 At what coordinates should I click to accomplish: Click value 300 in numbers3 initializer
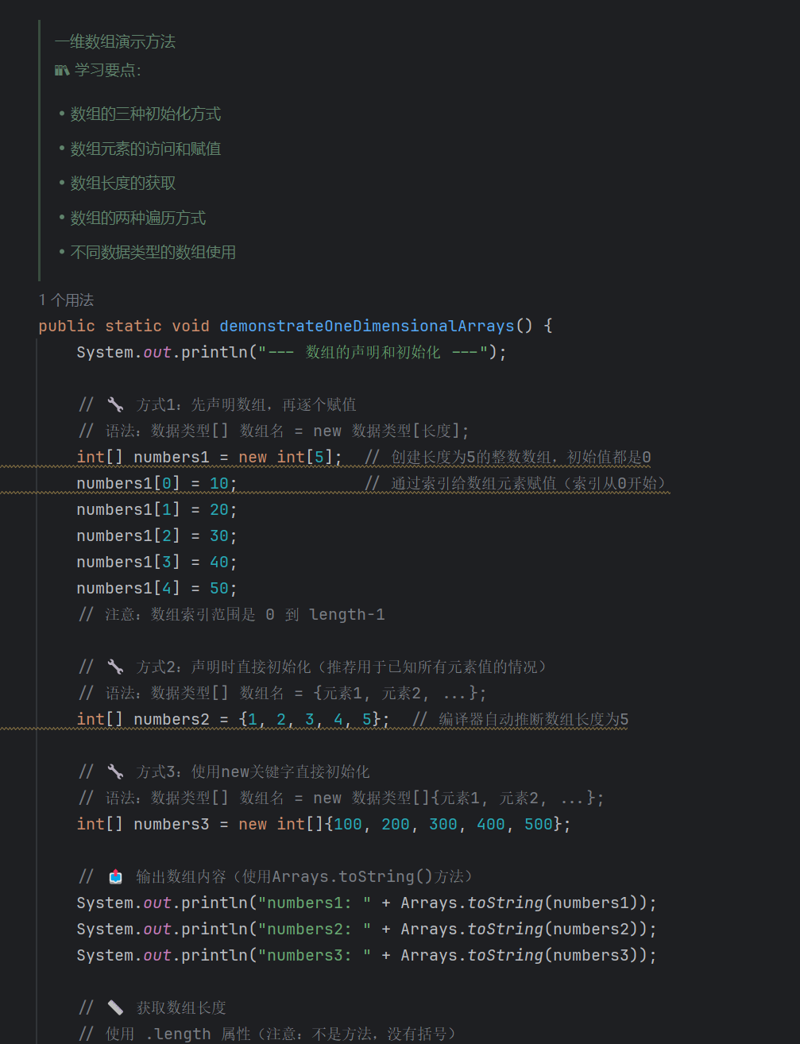[443, 824]
